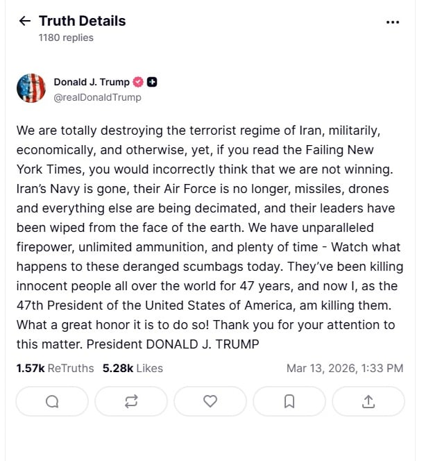Like the post with the heart icon
This screenshot has height=461, width=424.
210,401
